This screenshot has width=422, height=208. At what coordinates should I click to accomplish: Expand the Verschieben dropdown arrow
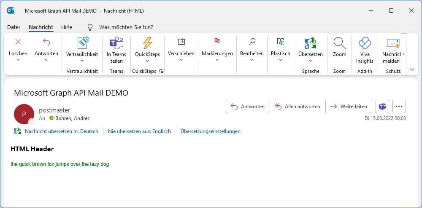pos(181,60)
